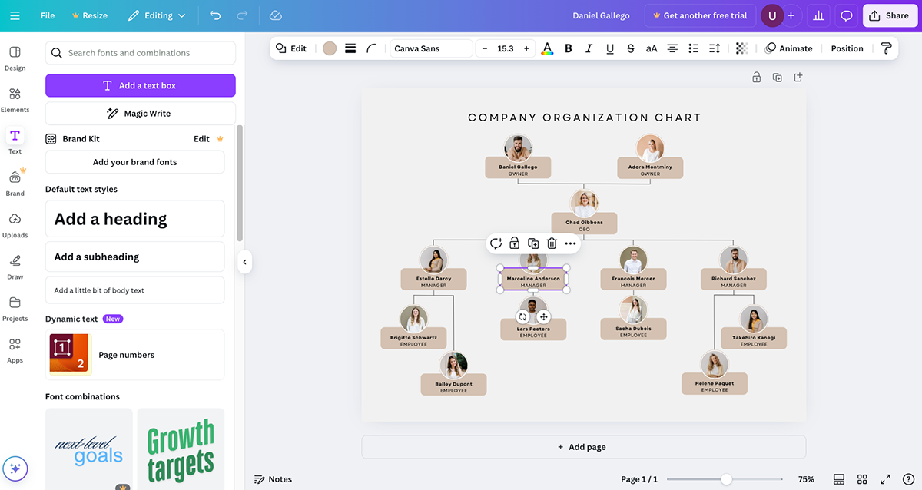Viewport: 922px width, 490px height.
Task: Toggle italic formatting
Action: coord(589,48)
